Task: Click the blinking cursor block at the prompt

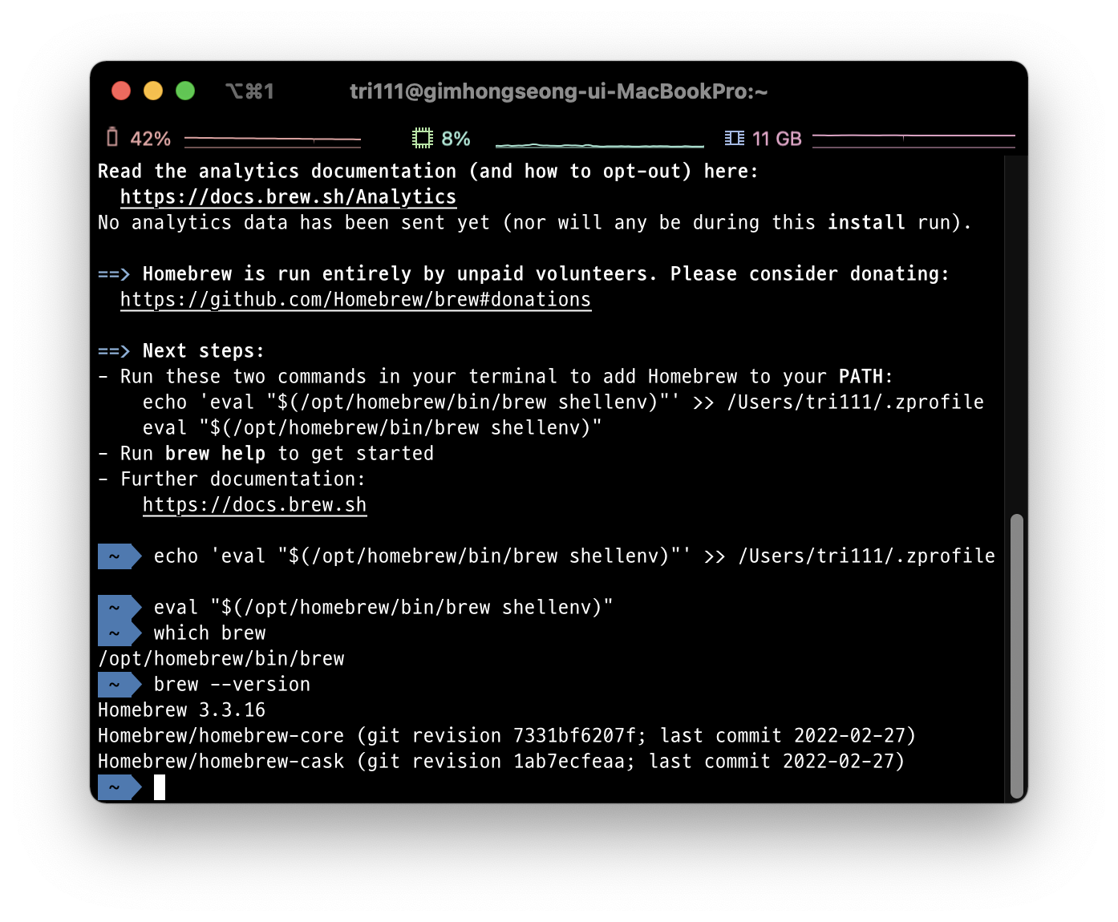Action: (x=160, y=787)
